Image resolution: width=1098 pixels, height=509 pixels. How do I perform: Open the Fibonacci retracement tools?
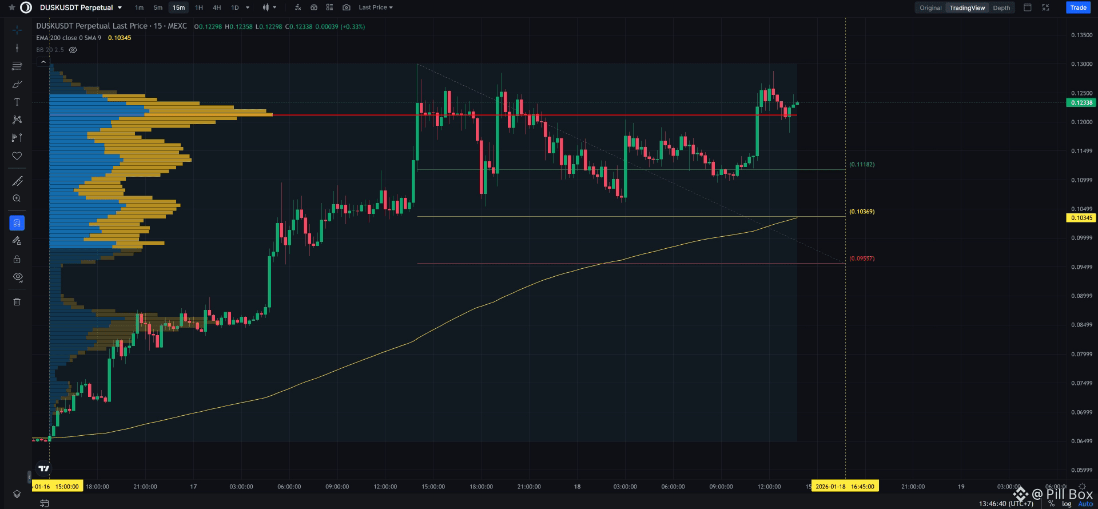[x=17, y=66]
